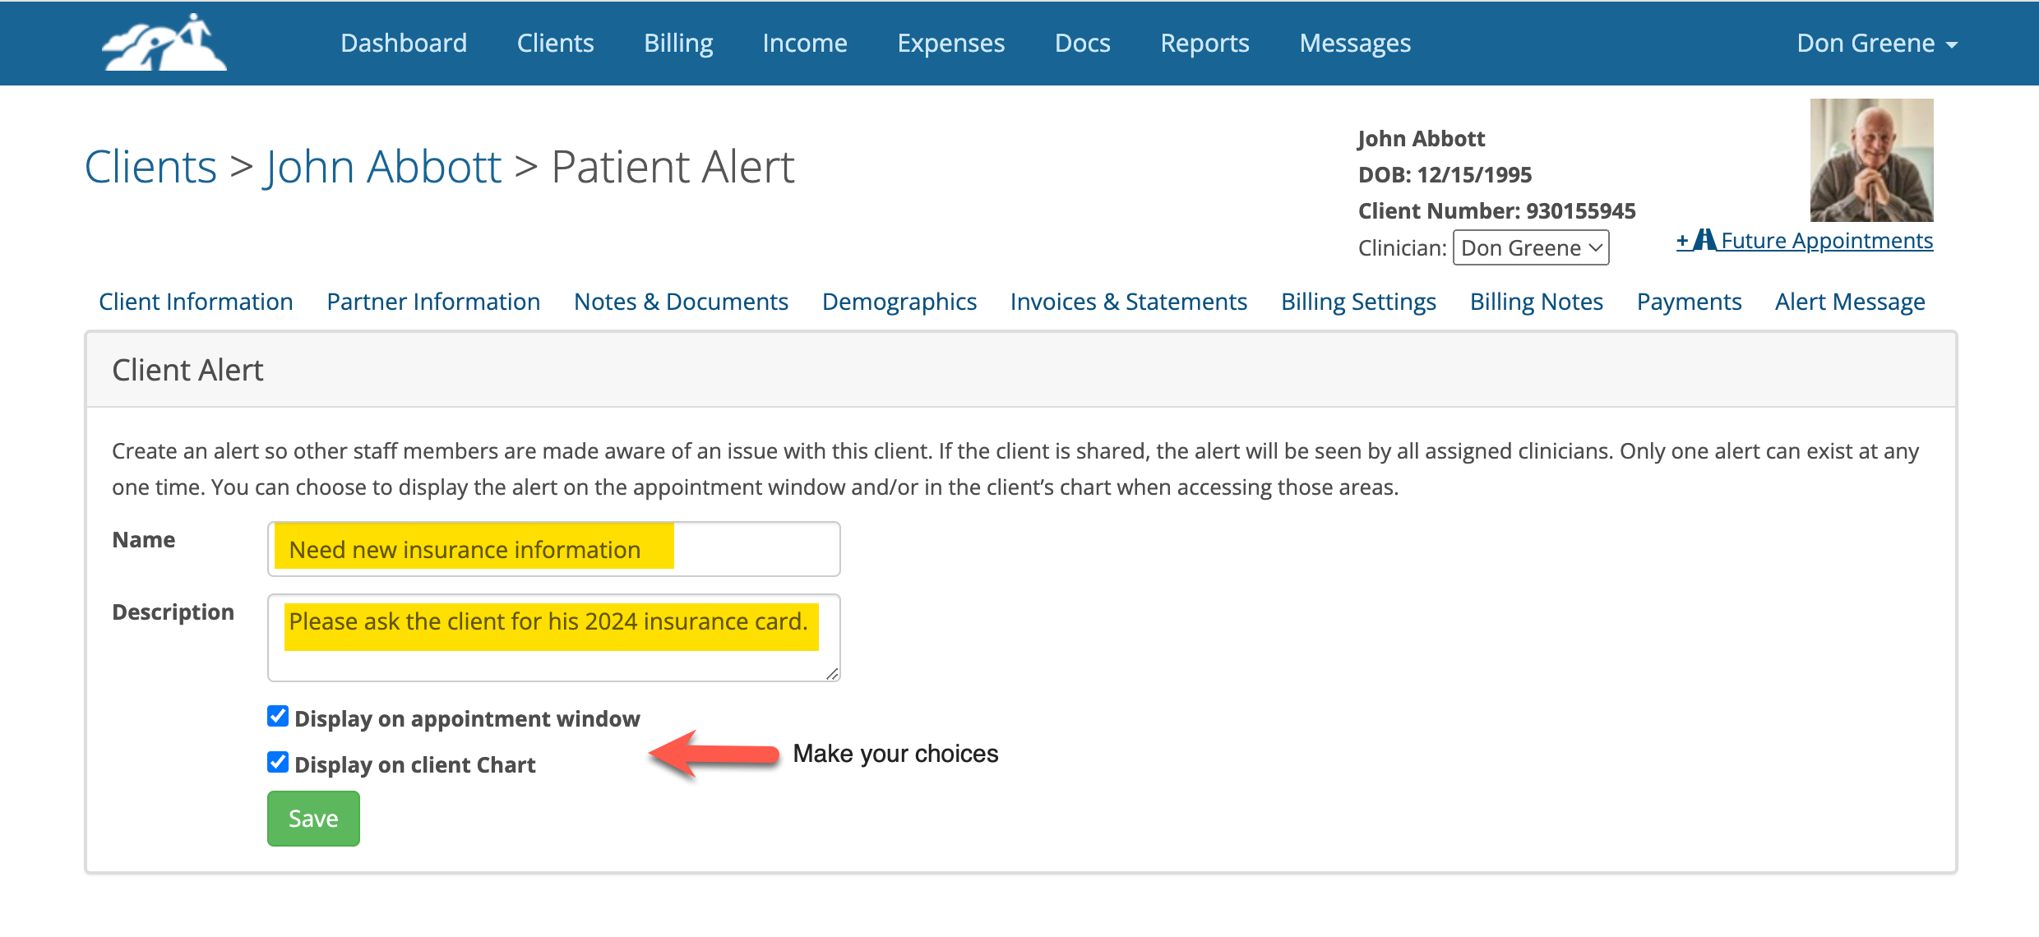Open the Clinician dropdown
Viewport: 2039px width, 937px height.
pos(1531,247)
